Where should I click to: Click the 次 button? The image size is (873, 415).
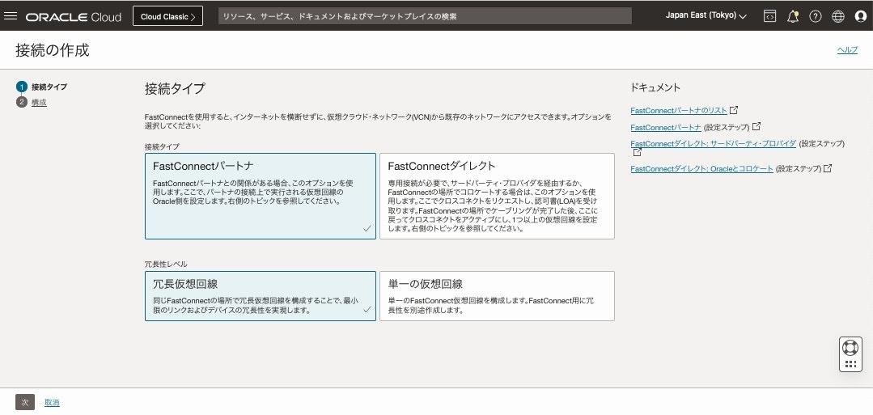(x=25, y=402)
